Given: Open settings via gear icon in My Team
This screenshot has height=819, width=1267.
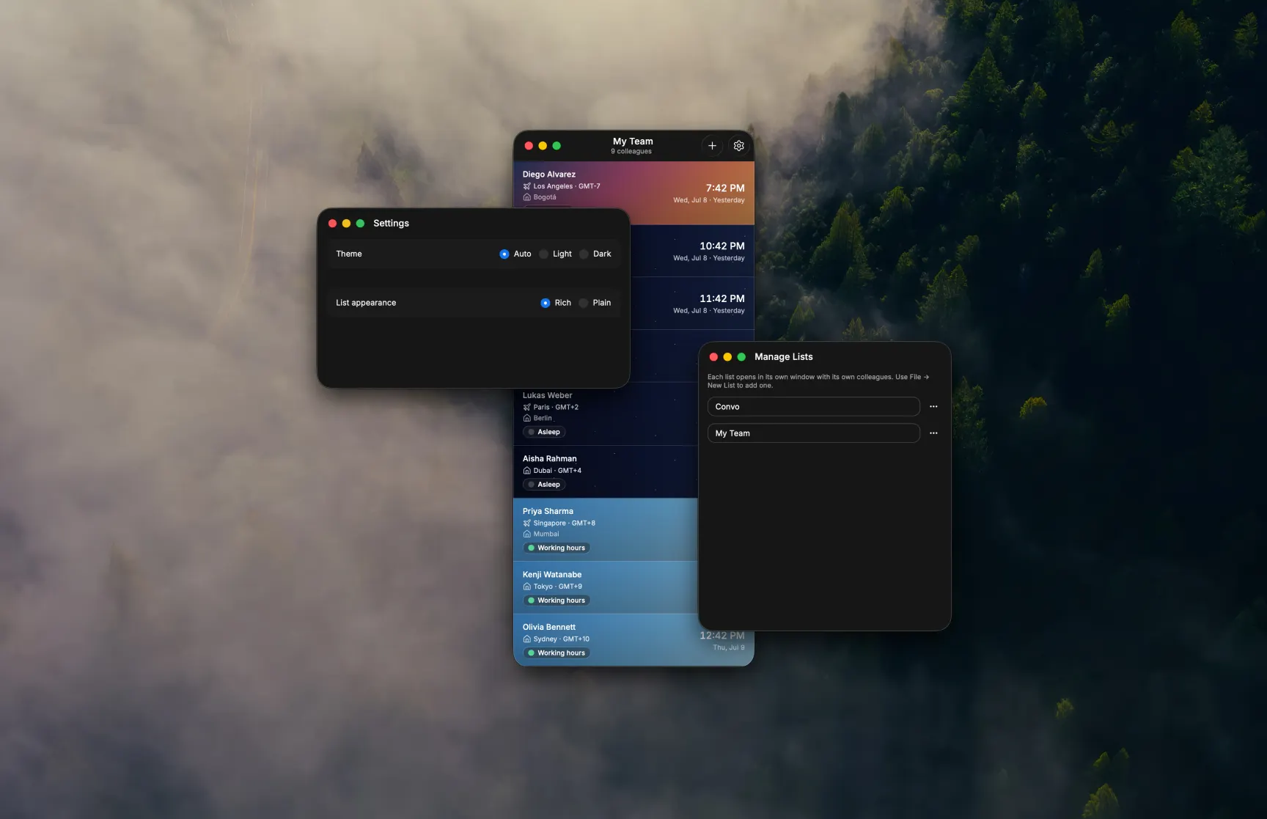Looking at the screenshot, I should pyautogui.click(x=739, y=146).
